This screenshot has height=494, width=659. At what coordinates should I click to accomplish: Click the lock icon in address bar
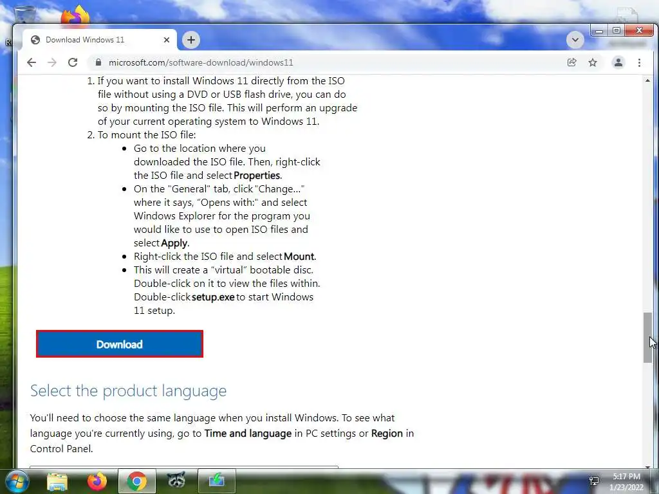(98, 62)
